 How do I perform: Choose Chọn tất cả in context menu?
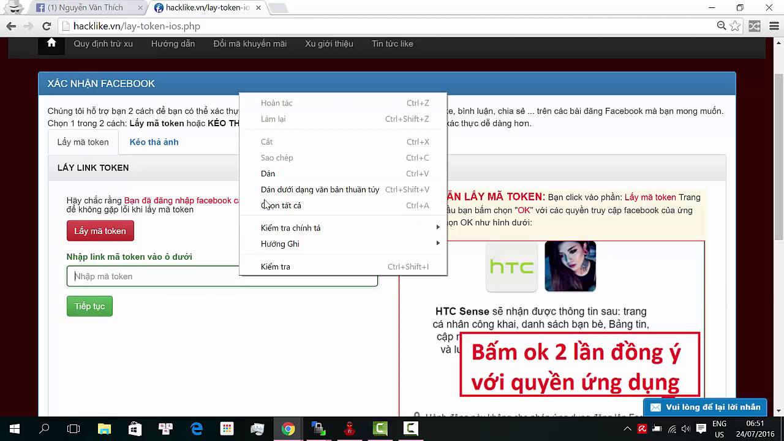(x=343, y=205)
